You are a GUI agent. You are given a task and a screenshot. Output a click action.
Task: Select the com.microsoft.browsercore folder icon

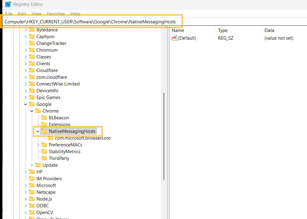[x=51, y=138]
